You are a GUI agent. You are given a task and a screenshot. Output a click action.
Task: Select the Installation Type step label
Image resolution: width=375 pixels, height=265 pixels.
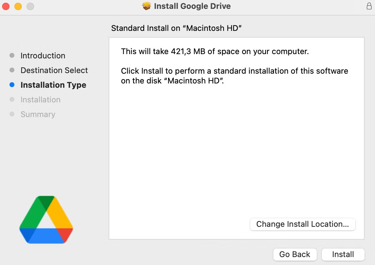point(53,85)
